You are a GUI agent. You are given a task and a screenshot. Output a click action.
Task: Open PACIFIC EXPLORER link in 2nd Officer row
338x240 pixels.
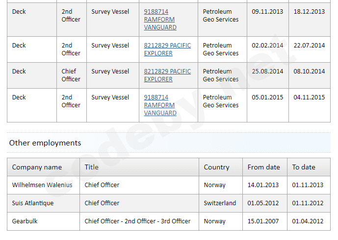click(167, 49)
